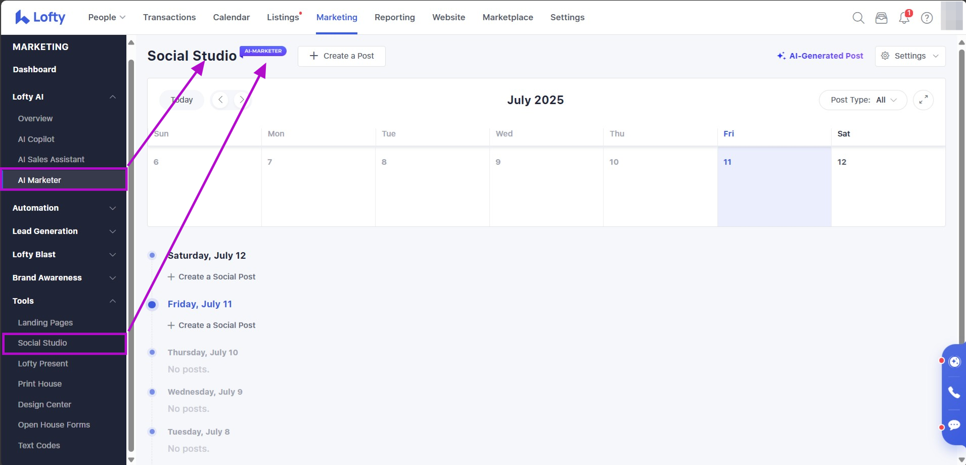The image size is (966, 465).
Task: Open the floating chat bubble icon
Action: point(954,425)
